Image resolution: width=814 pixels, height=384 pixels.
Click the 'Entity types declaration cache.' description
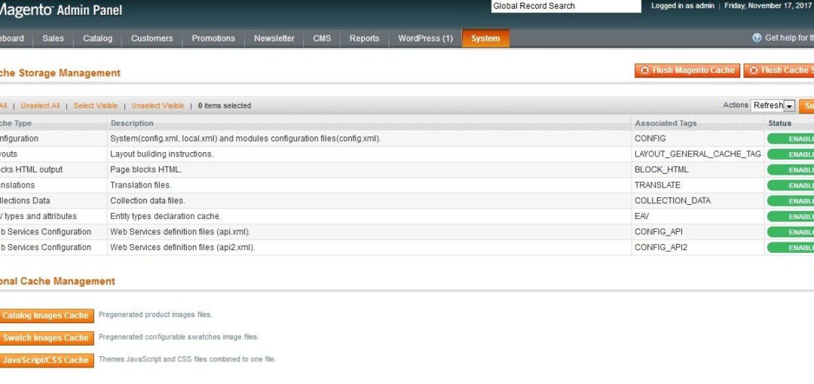(x=165, y=216)
